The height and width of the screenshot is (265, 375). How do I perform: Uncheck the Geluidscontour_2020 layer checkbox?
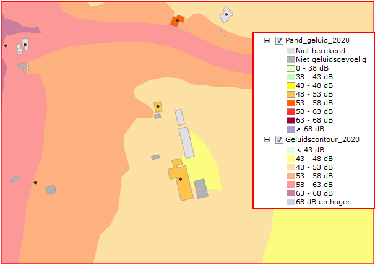[279, 139]
